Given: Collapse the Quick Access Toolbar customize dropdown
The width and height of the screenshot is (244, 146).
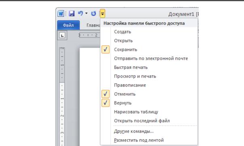Looking at the screenshot, I should [x=102, y=14].
